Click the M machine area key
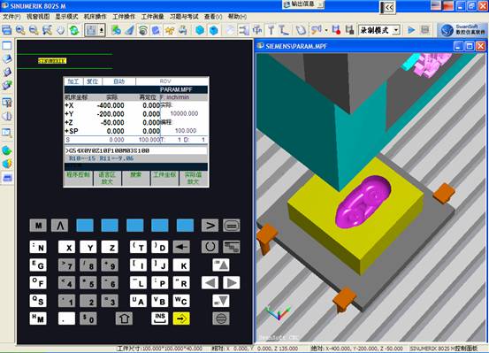This screenshot has height=353, width=489. 38,226
